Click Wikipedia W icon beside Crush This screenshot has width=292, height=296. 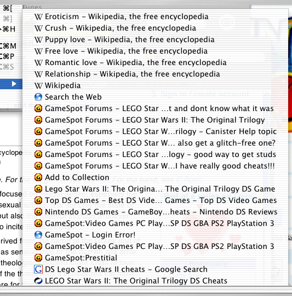38,28
